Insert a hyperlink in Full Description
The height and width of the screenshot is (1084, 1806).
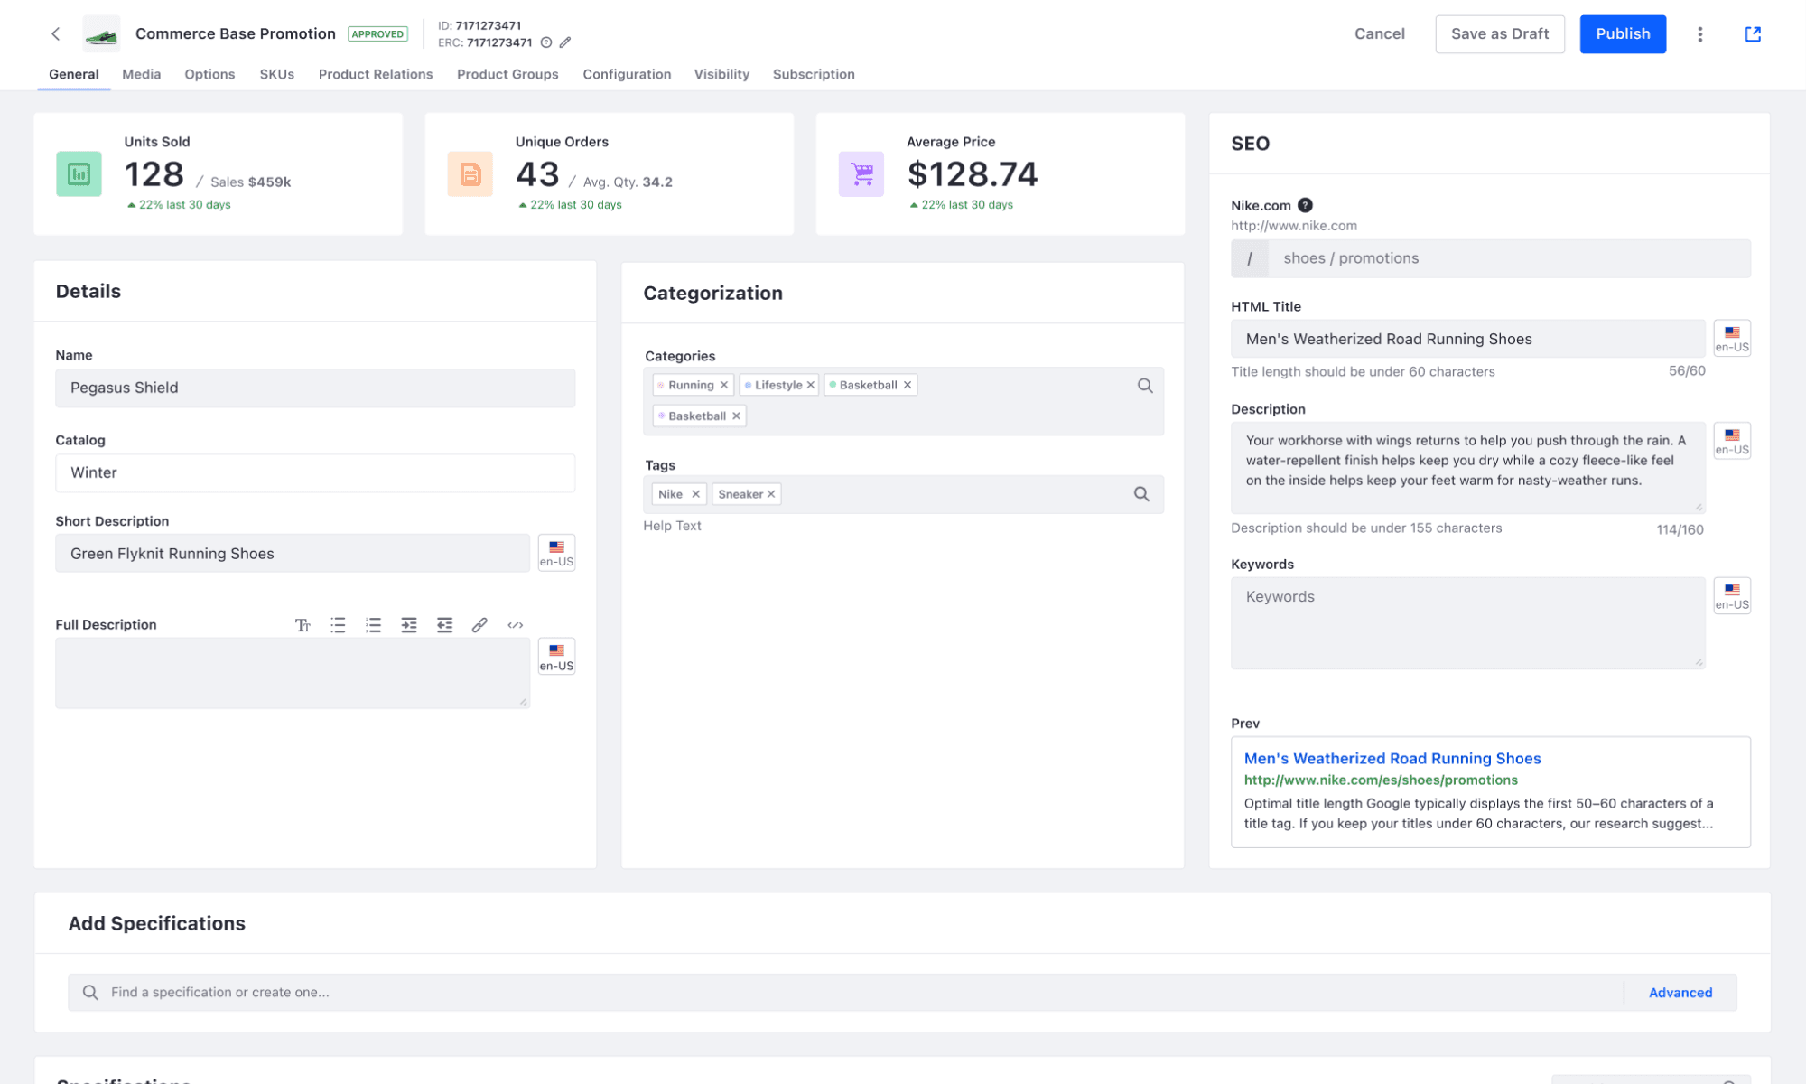(x=479, y=624)
